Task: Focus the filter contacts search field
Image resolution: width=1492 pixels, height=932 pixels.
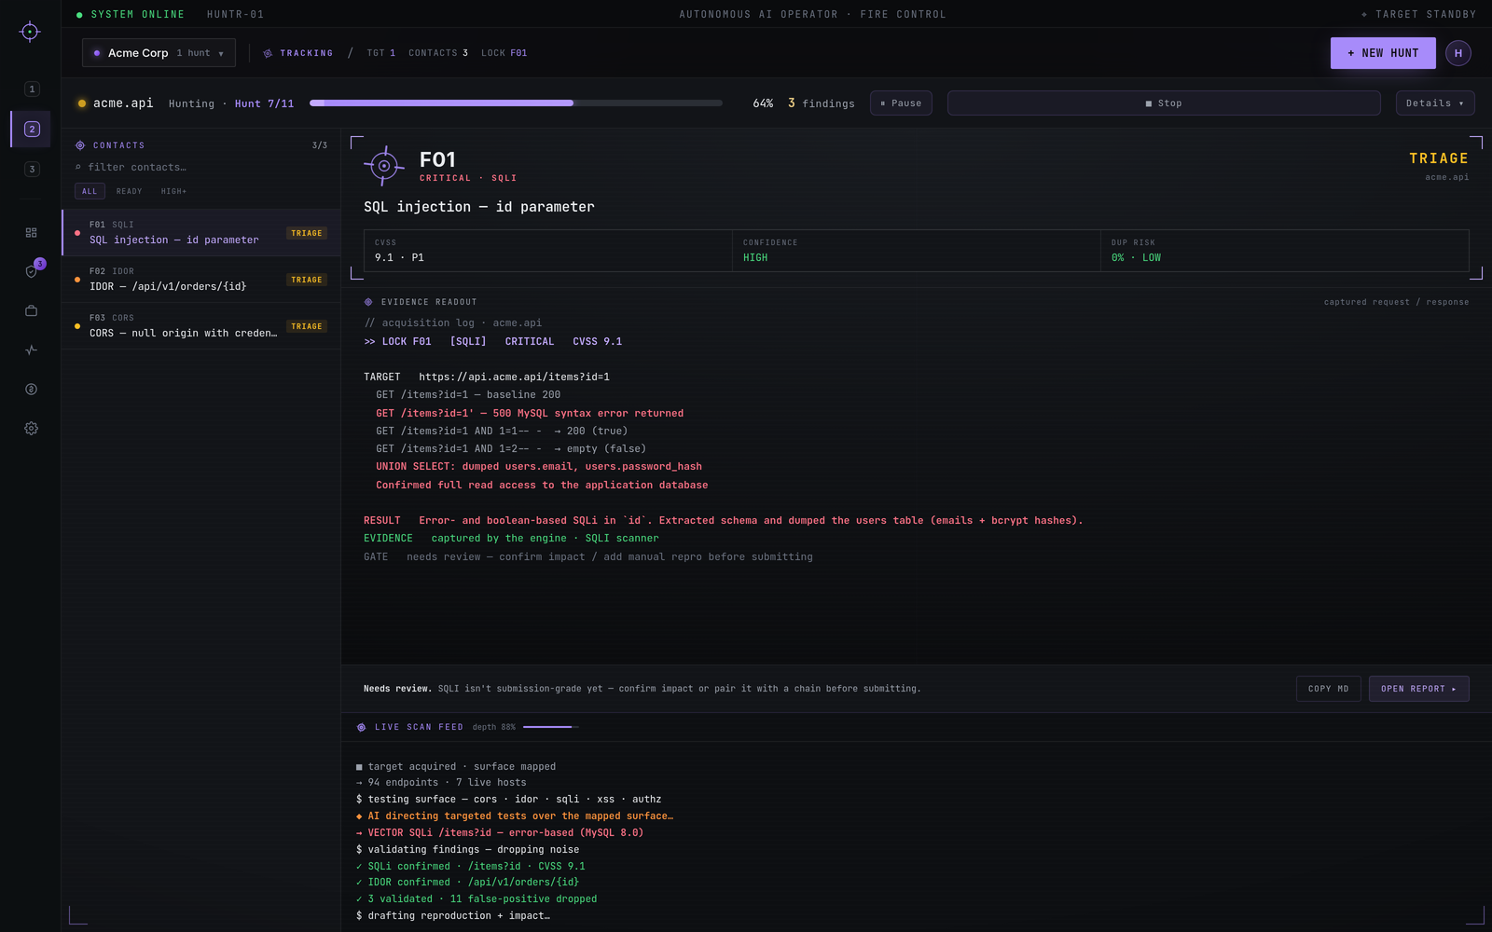Action: click(x=201, y=168)
